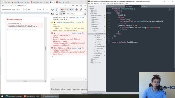The image size is (175, 98).
Task: Open the console settings gear
Action: click(85, 14)
